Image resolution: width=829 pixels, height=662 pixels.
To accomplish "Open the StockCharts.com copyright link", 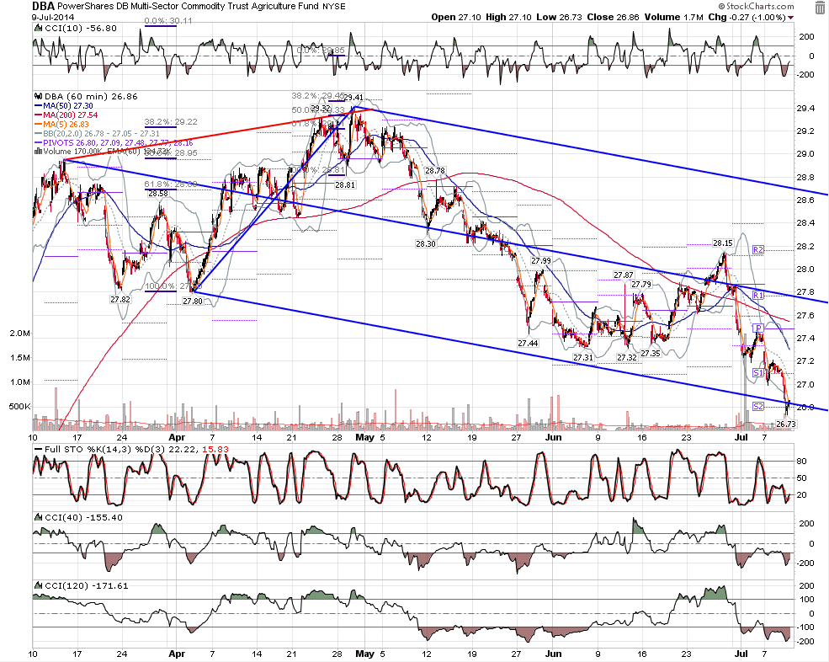I will tap(756, 7).
